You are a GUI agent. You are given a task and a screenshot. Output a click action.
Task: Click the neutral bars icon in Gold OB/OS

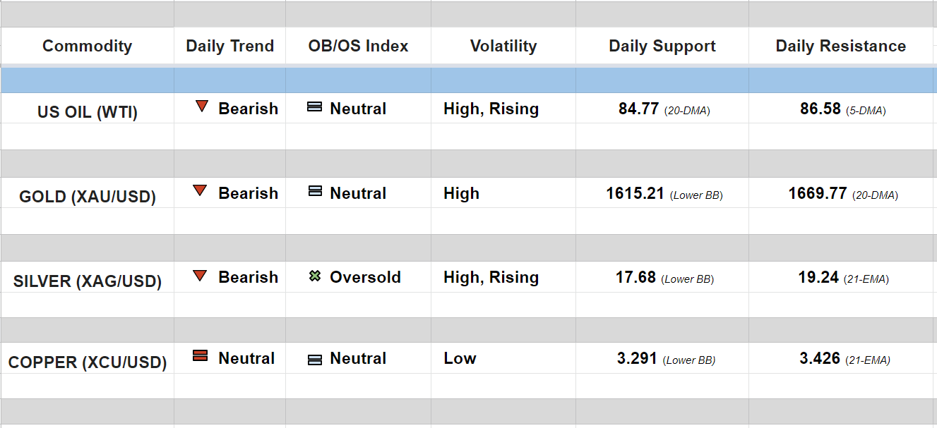tap(315, 192)
